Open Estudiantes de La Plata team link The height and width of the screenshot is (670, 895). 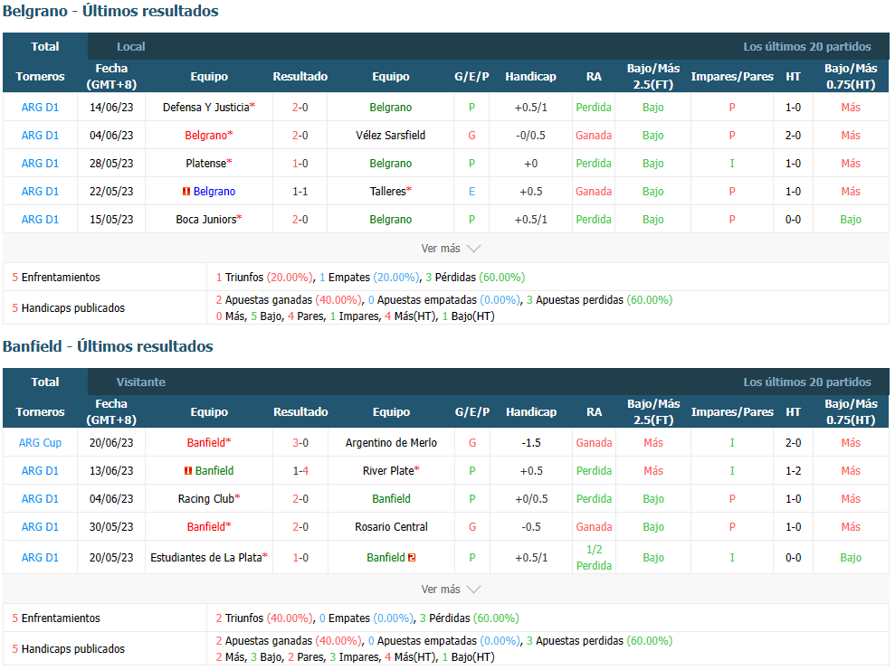click(206, 558)
